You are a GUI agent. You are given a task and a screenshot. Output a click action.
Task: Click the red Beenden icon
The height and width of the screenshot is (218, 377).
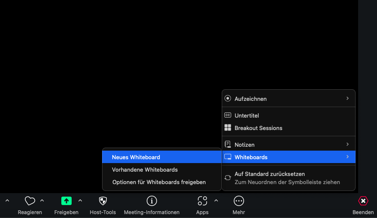tap(363, 201)
